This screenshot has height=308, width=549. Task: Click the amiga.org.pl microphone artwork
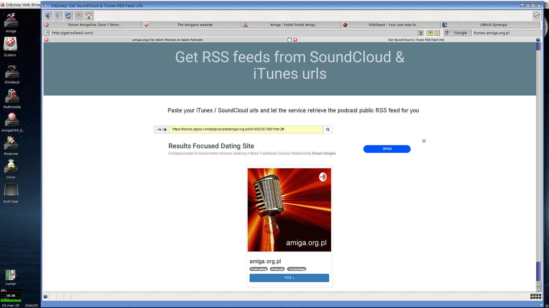coord(289,210)
